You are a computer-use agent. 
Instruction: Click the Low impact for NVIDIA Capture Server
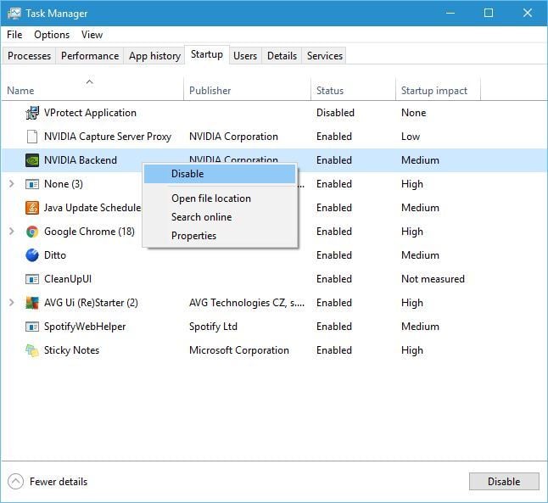(411, 137)
